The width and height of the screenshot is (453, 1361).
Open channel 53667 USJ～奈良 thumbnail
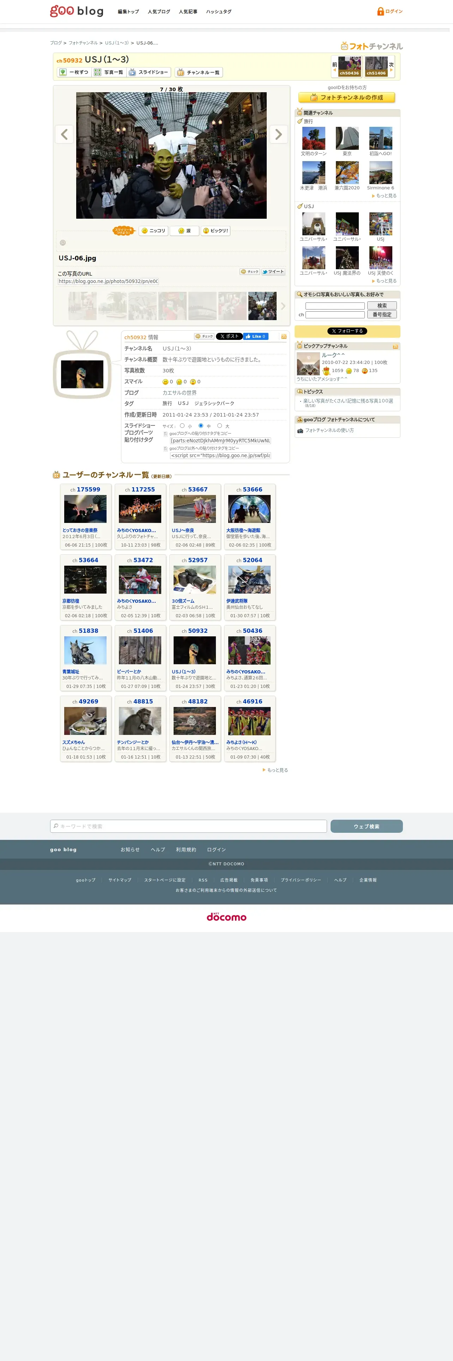[x=195, y=509]
